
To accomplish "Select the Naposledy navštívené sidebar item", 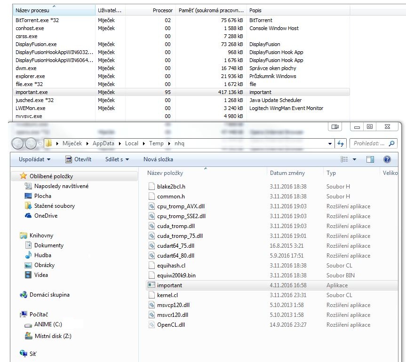I will point(61,186).
